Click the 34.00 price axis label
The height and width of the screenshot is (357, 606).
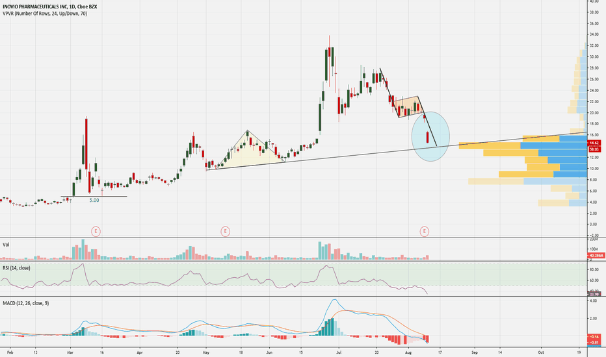click(594, 35)
